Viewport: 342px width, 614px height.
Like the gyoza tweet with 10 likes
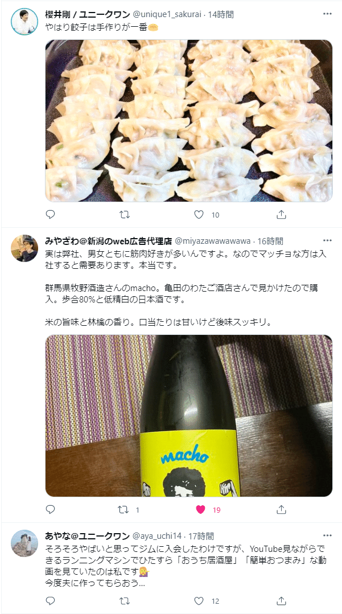199,215
